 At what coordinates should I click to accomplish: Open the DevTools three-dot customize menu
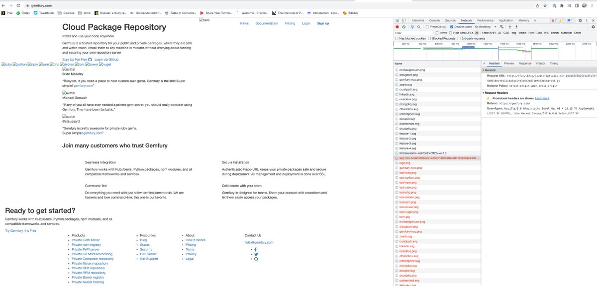587,20
